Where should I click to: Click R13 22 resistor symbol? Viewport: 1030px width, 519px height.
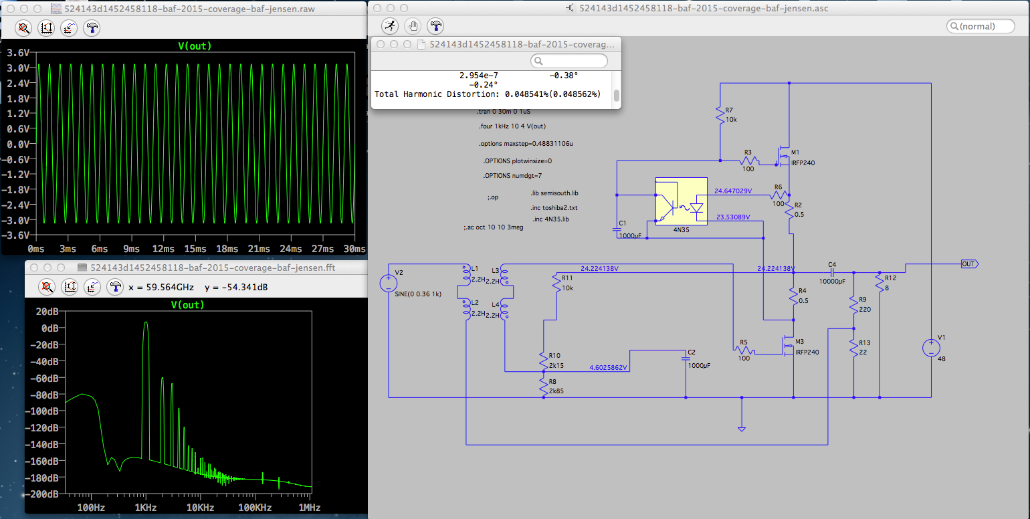pos(854,348)
